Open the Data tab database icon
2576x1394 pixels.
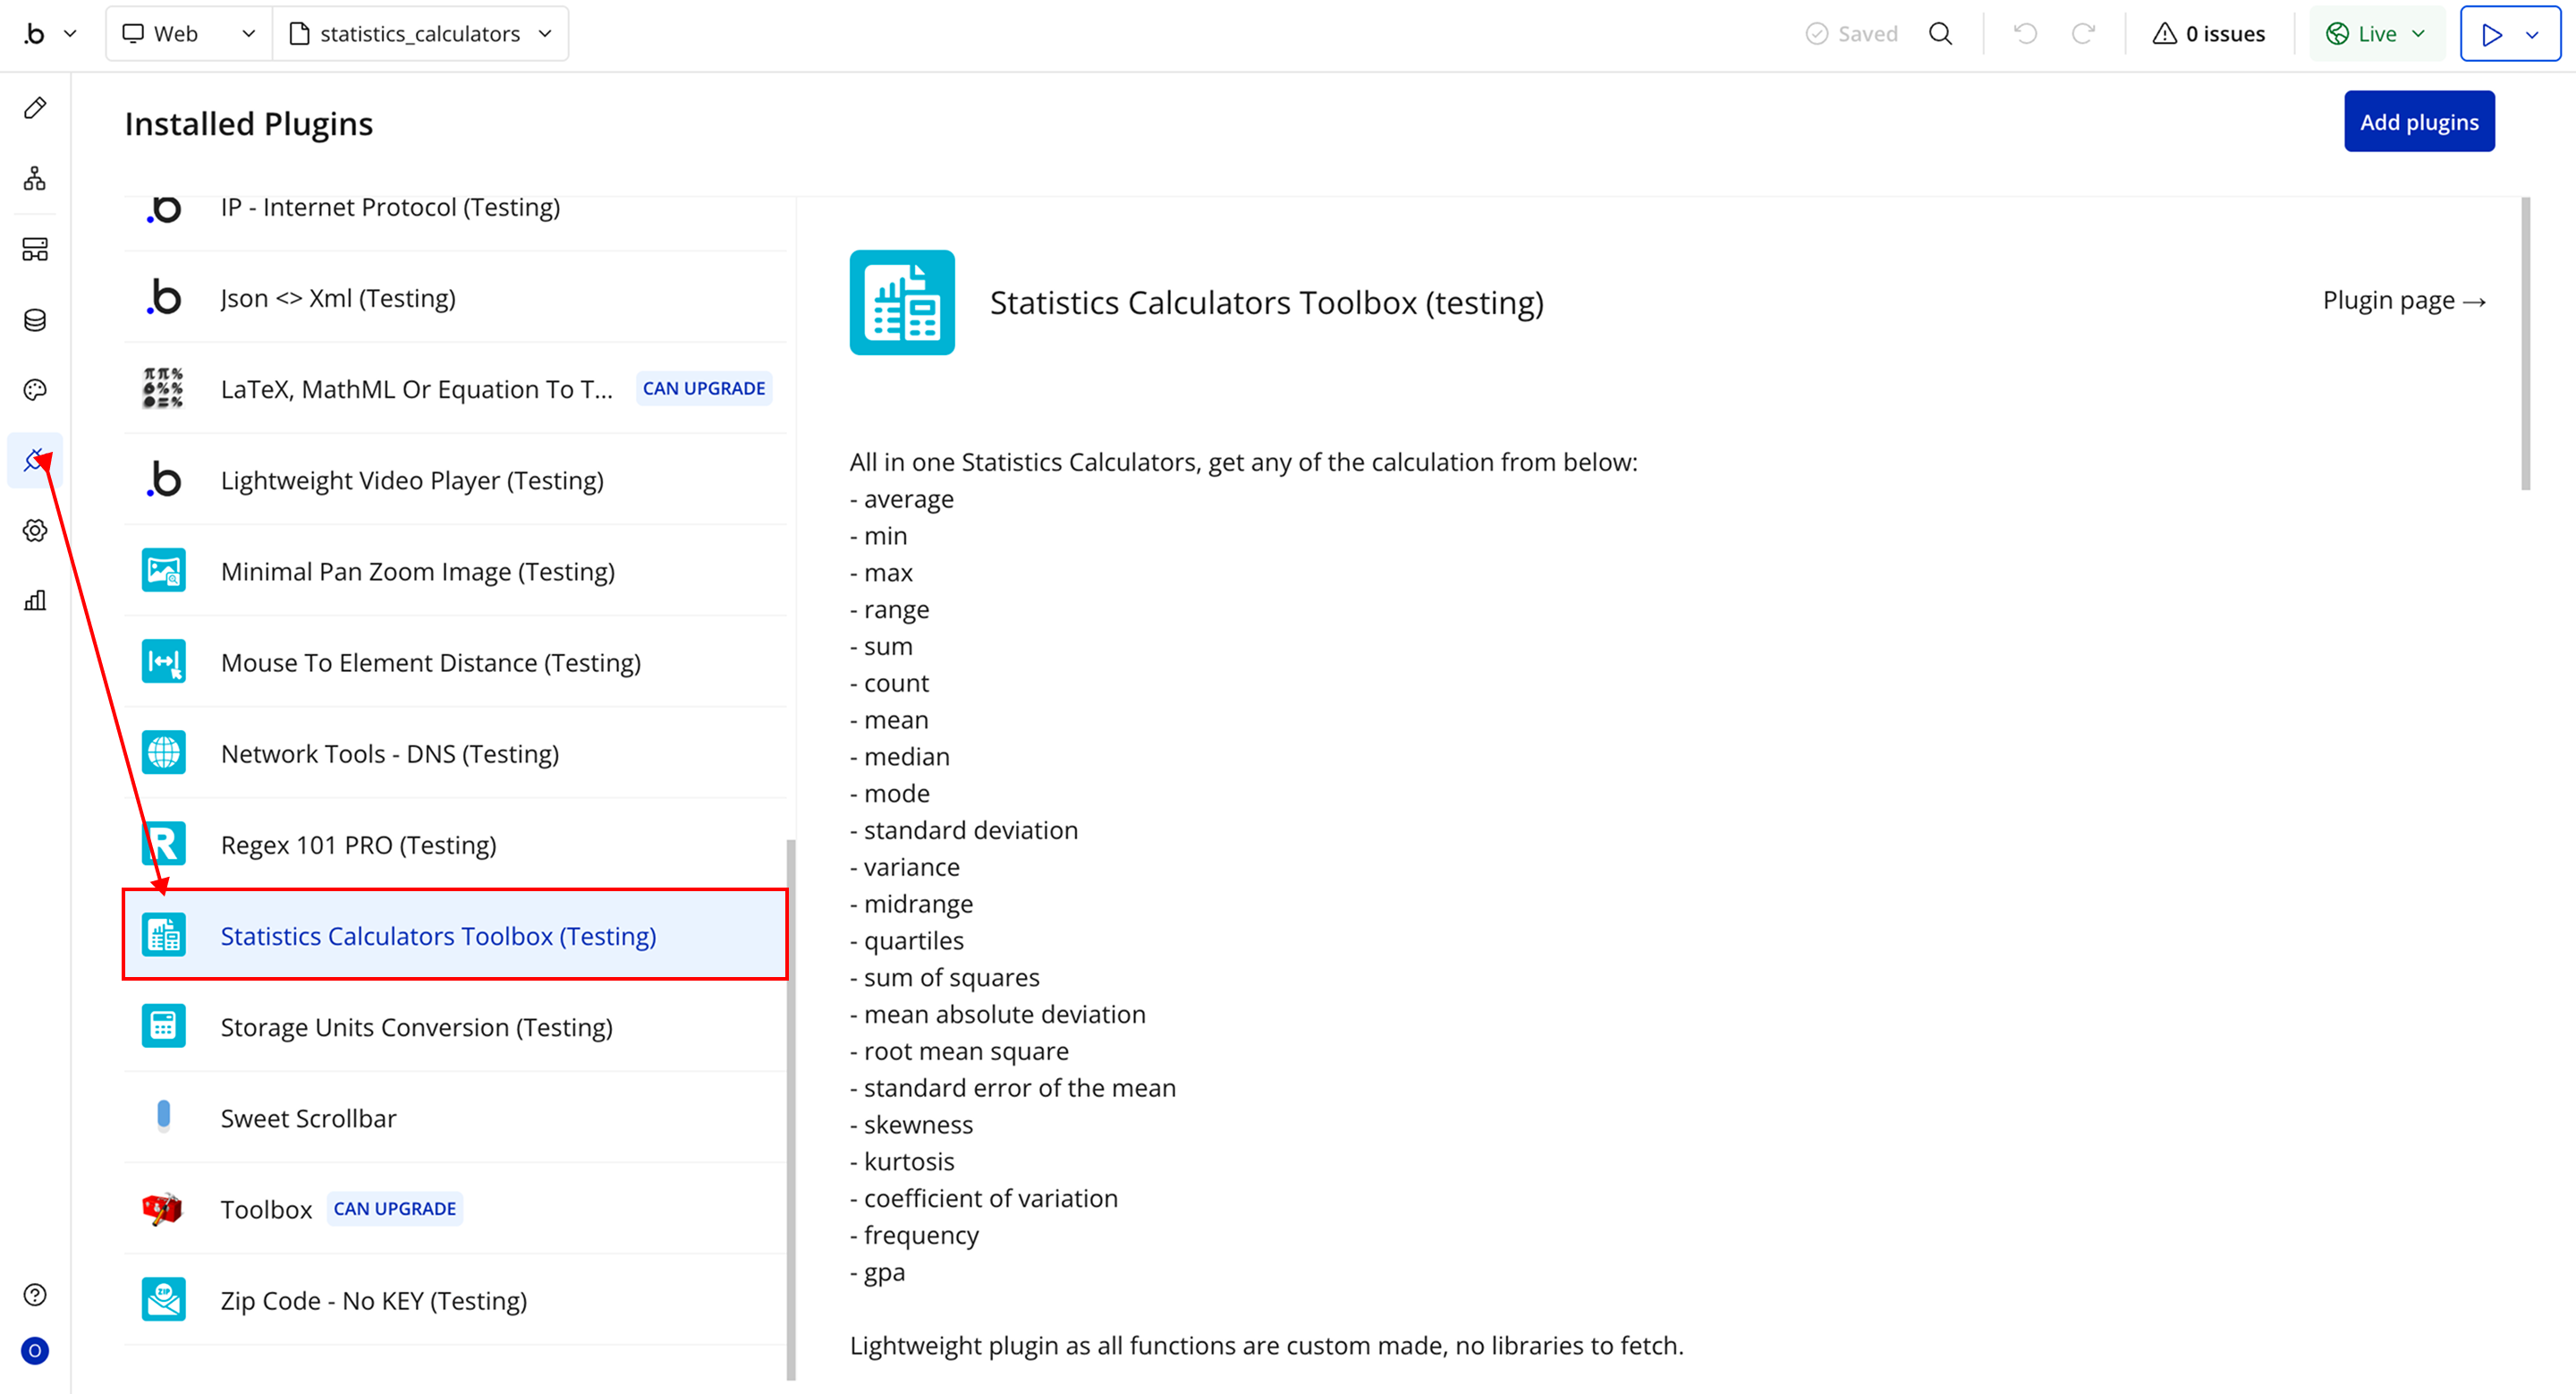pos(35,320)
